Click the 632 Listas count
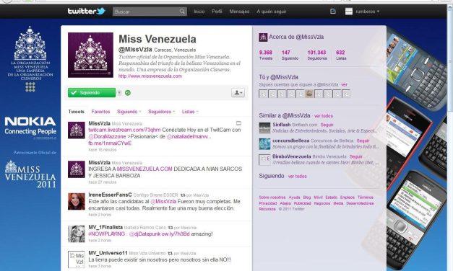Viewport: 453px width, 271px height. pyautogui.click(x=340, y=55)
